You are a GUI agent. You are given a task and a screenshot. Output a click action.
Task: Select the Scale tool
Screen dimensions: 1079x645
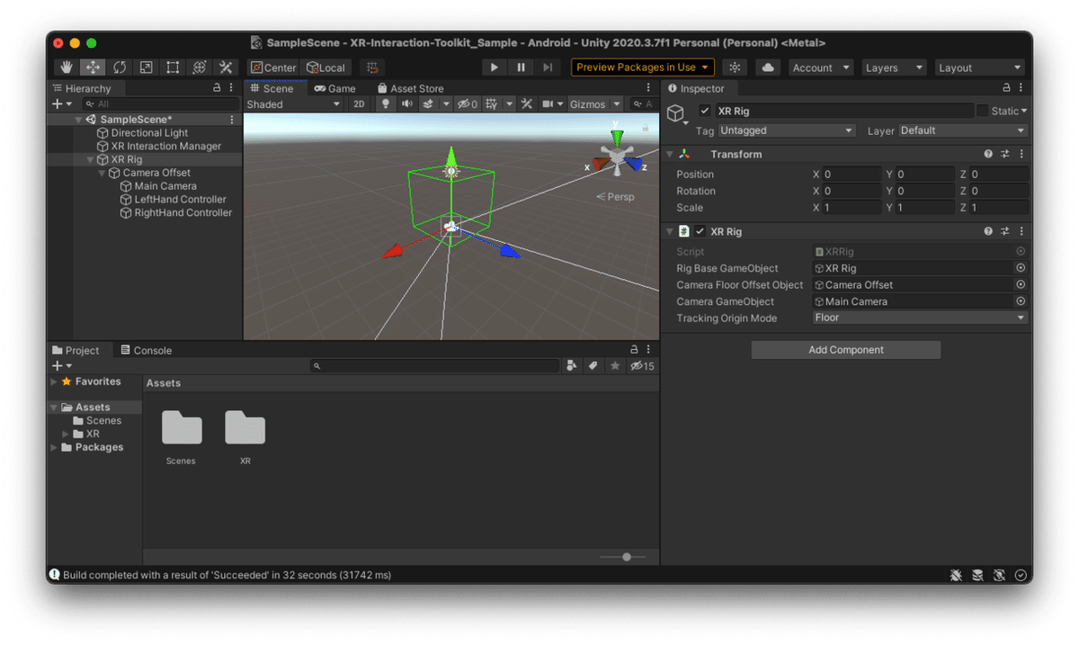pos(146,67)
